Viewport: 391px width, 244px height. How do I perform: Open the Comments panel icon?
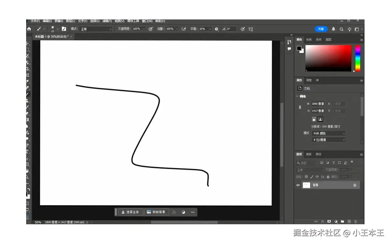(x=289, y=49)
